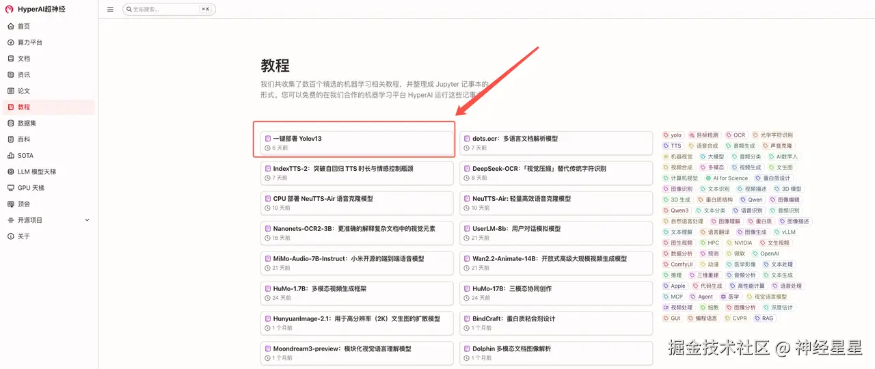The width and height of the screenshot is (875, 369).
Task: Open the UserLM-8b 用户对话模拟模型 tutorial
Action: (556, 233)
